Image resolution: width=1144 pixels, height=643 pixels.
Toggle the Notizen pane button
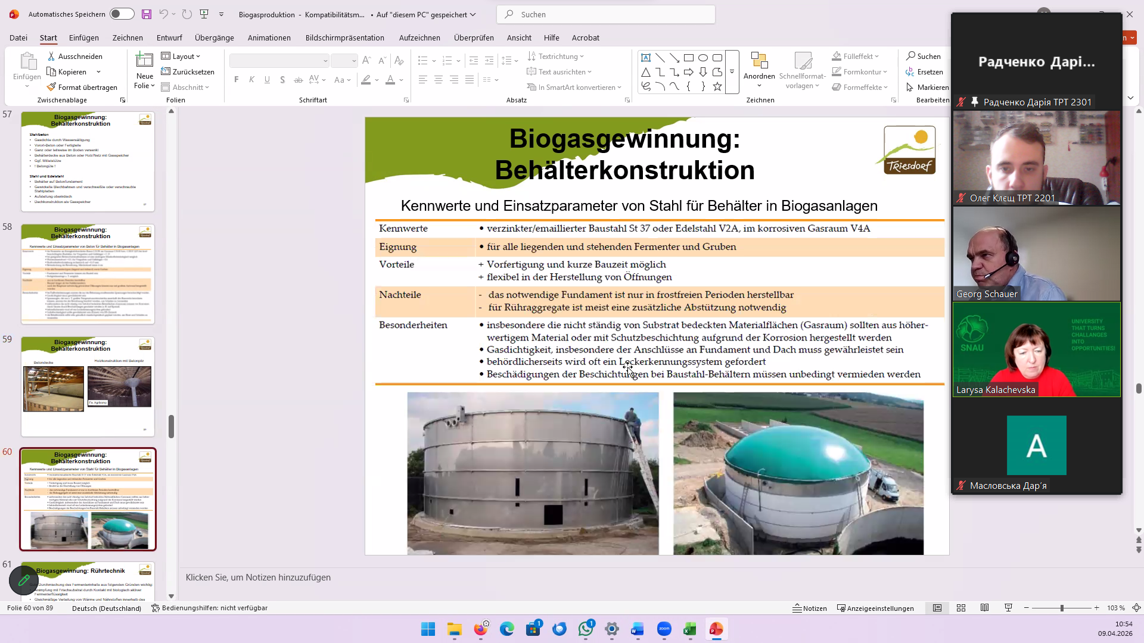click(810, 608)
